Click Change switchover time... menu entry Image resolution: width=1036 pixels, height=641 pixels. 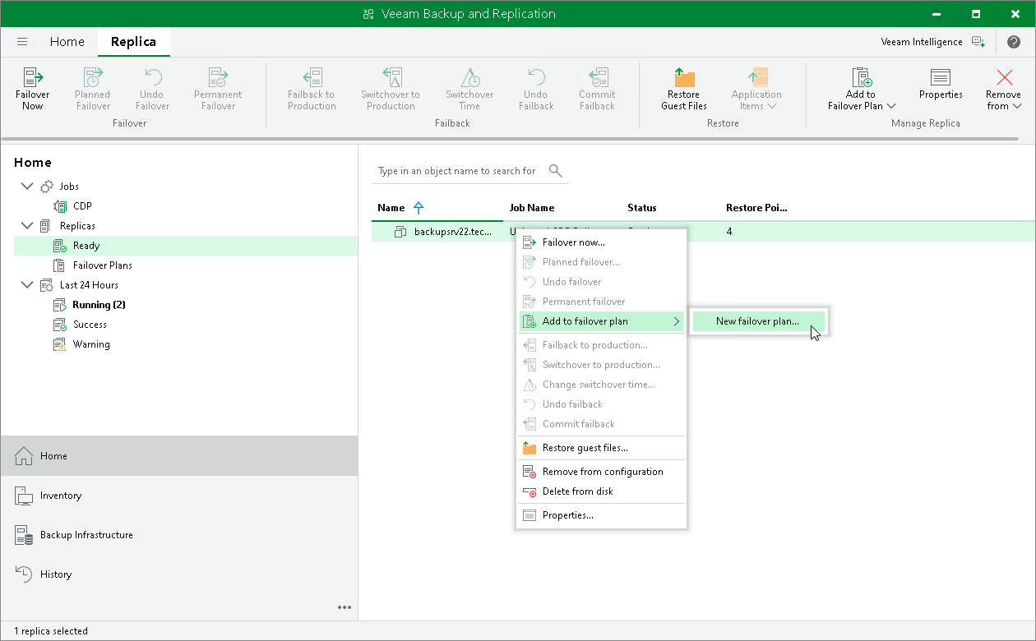(601, 385)
